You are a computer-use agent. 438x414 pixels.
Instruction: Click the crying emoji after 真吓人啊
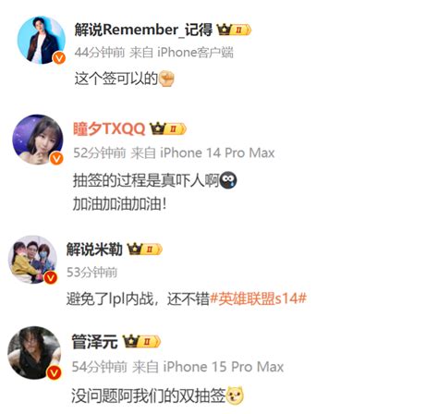click(228, 180)
